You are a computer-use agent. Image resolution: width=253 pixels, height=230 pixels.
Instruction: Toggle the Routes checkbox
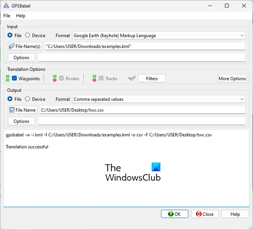pos(61,78)
